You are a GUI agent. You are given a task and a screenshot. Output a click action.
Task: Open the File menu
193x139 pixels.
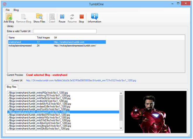[8, 10]
